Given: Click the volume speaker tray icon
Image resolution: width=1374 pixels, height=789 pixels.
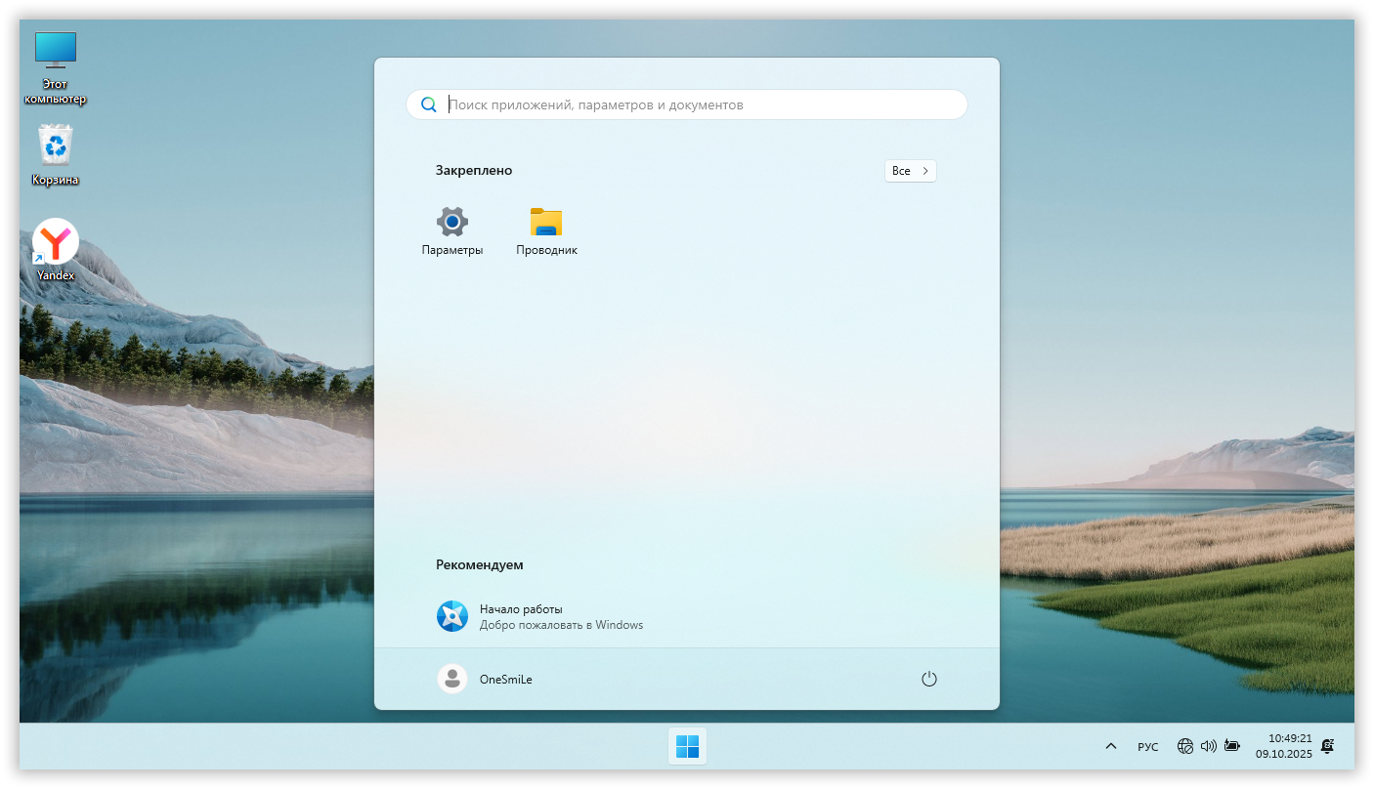Looking at the screenshot, I should pyautogui.click(x=1209, y=746).
